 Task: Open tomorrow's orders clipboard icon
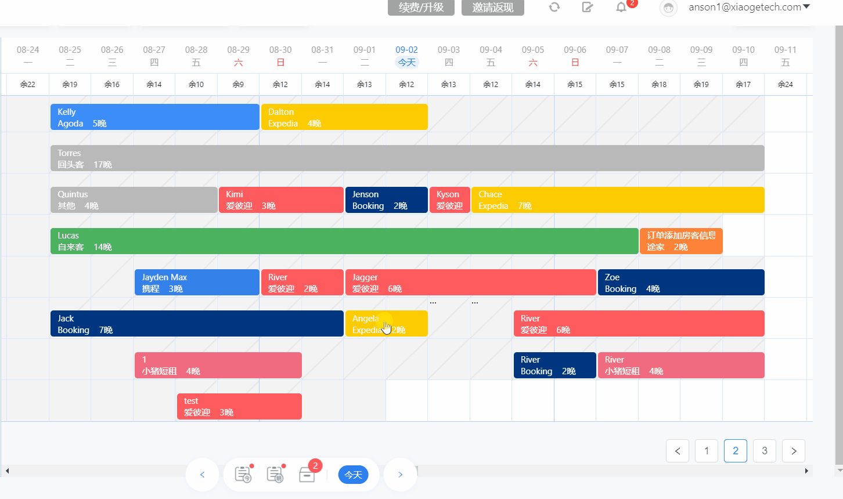[275, 475]
